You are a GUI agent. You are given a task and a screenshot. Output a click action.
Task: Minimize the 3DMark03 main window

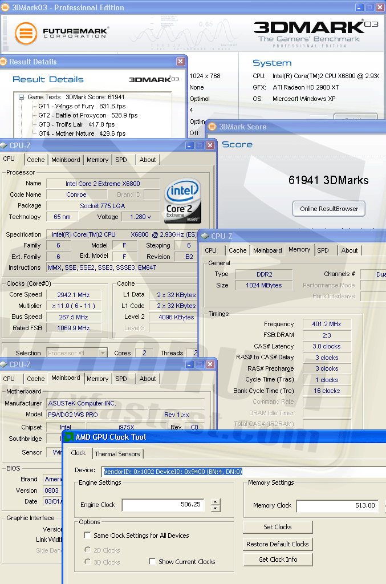tap(359, 7)
